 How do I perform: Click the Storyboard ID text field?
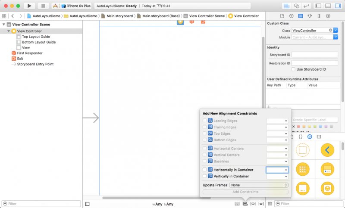click(315, 55)
